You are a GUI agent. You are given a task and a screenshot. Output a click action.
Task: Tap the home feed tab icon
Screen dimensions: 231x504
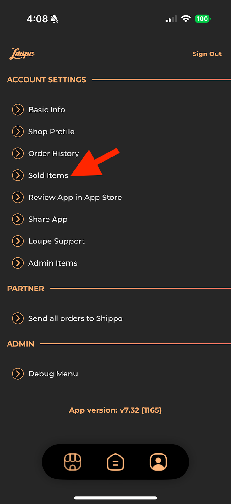pyautogui.click(x=115, y=462)
